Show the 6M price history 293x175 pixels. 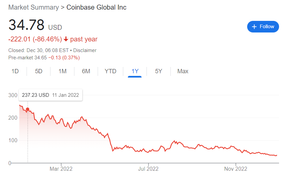pos(86,71)
